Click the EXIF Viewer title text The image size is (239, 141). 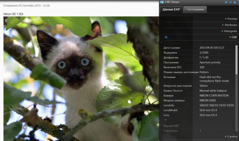click(x=172, y=2)
